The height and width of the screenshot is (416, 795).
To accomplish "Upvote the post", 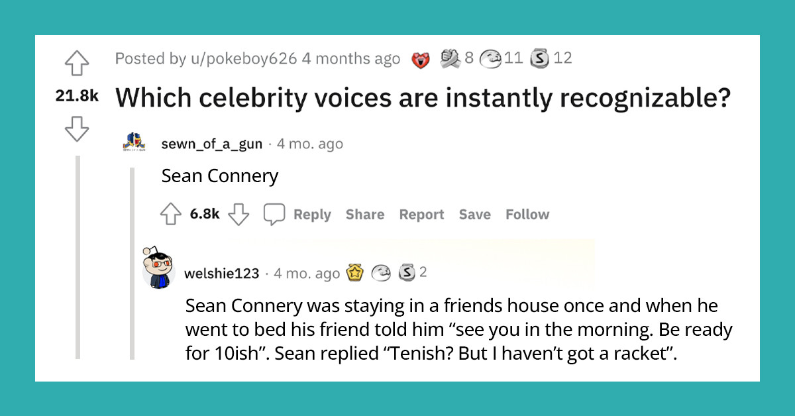I will pyautogui.click(x=77, y=63).
